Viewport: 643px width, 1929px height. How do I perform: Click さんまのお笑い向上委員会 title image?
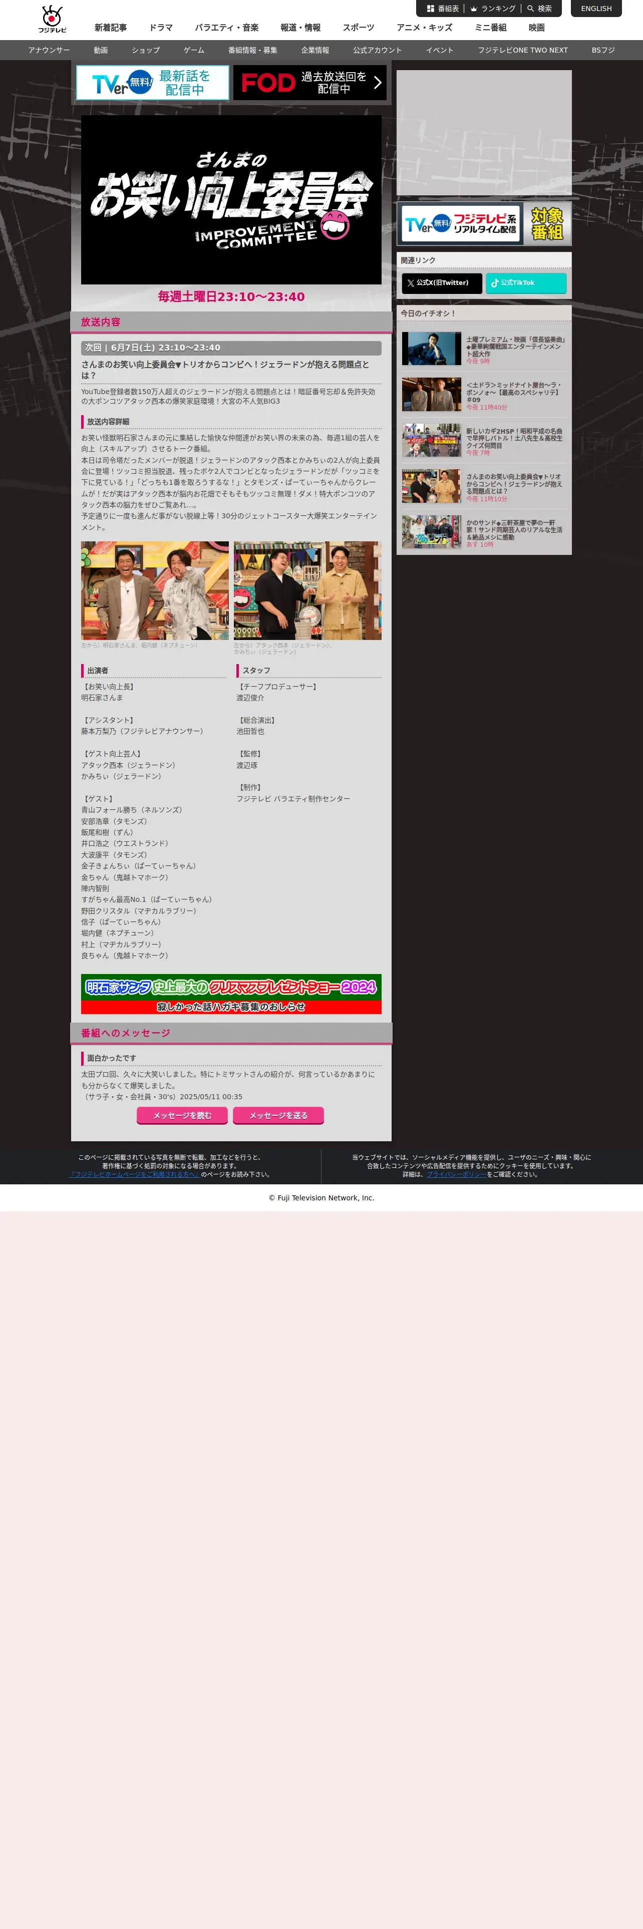coord(231,200)
